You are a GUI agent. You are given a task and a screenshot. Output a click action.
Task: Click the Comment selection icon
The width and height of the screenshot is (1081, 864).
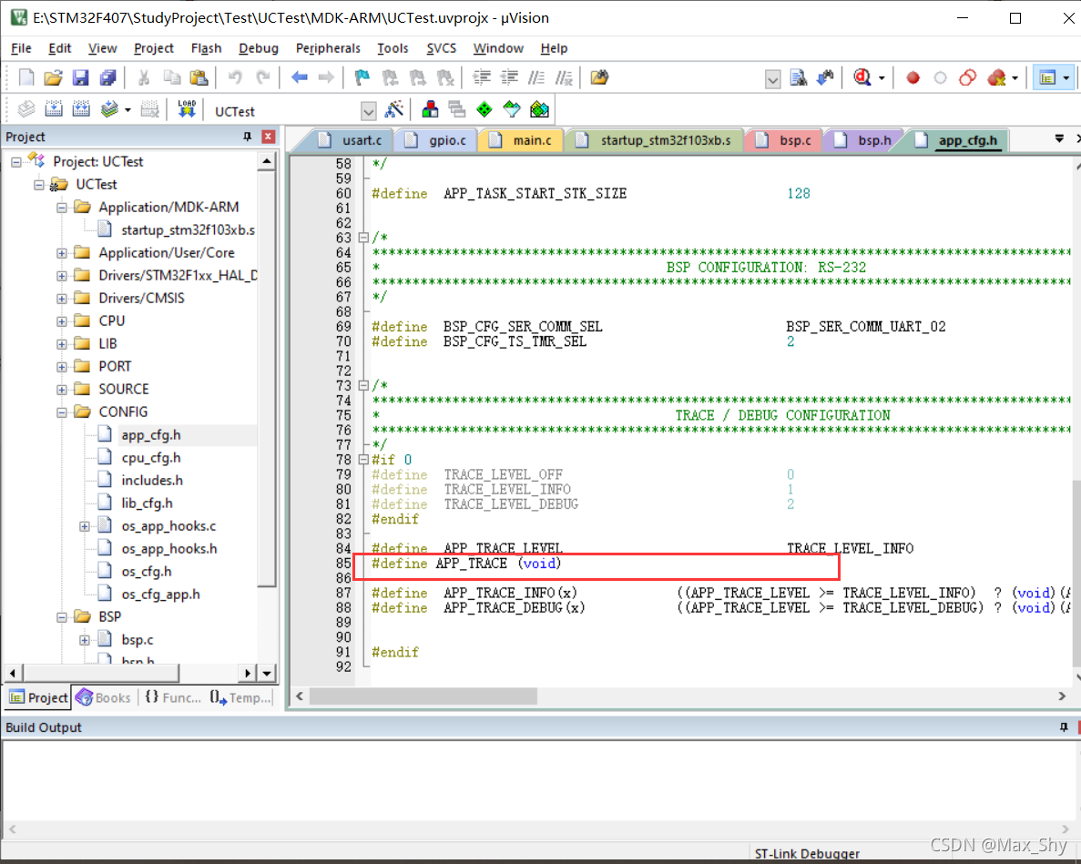tap(536, 77)
